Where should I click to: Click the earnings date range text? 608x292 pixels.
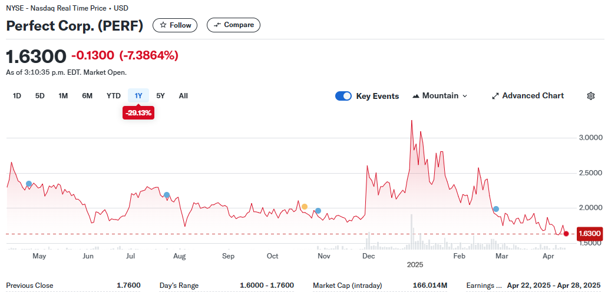click(x=553, y=286)
